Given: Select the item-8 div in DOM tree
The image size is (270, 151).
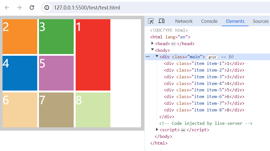Looking at the screenshot, I should (x=204, y=110).
